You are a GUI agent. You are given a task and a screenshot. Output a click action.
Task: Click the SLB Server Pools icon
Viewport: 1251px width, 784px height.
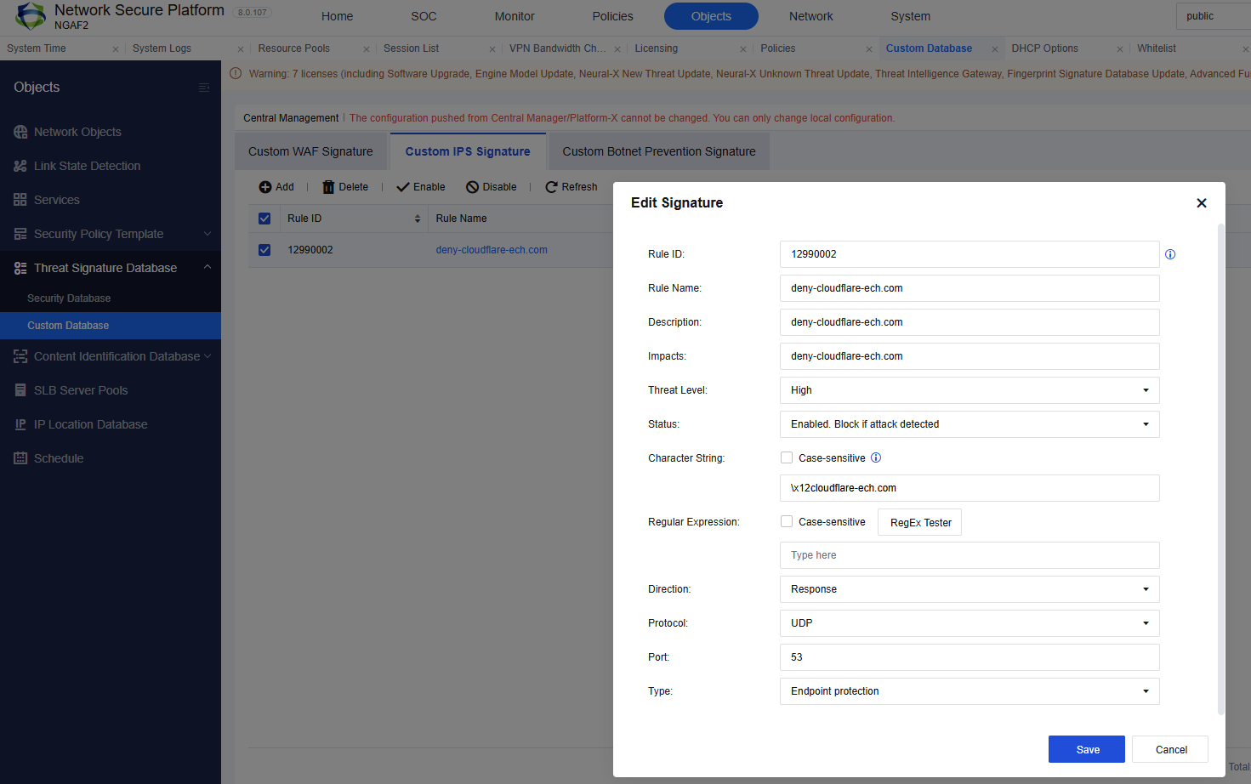tap(20, 390)
